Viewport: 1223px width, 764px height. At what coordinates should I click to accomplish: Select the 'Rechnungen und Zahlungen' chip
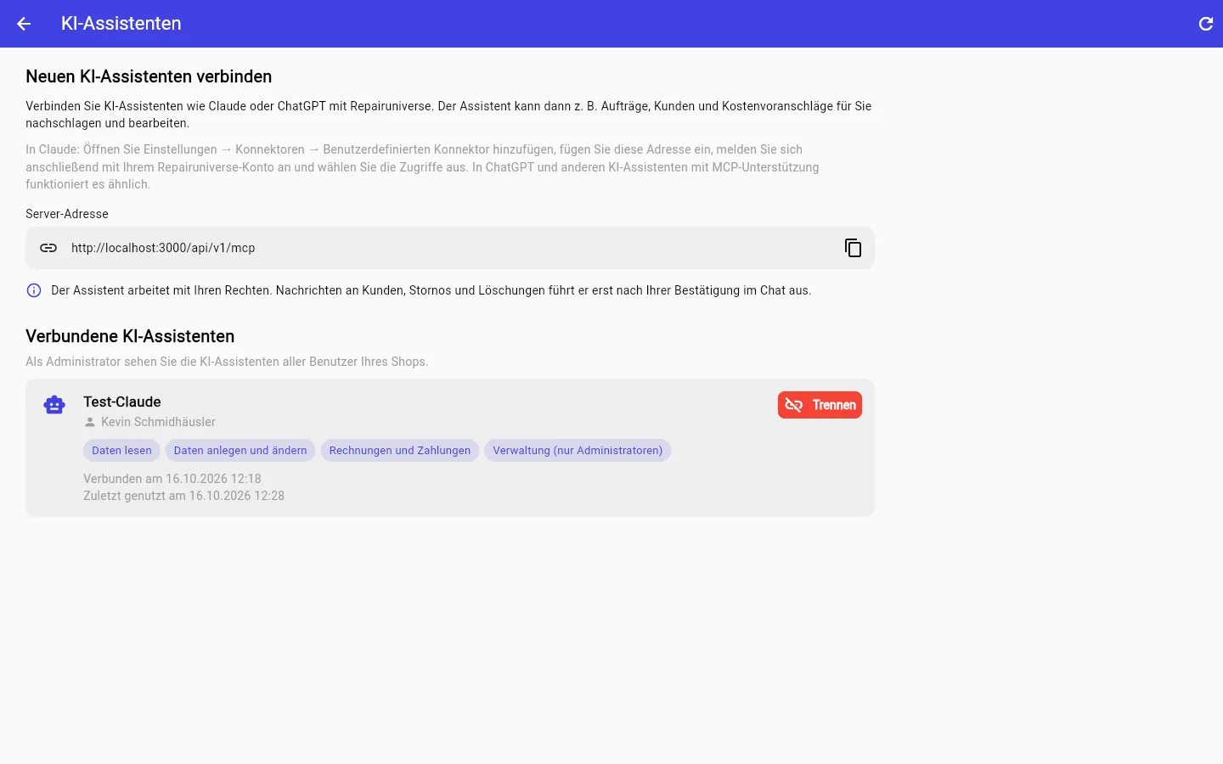pos(400,451)
